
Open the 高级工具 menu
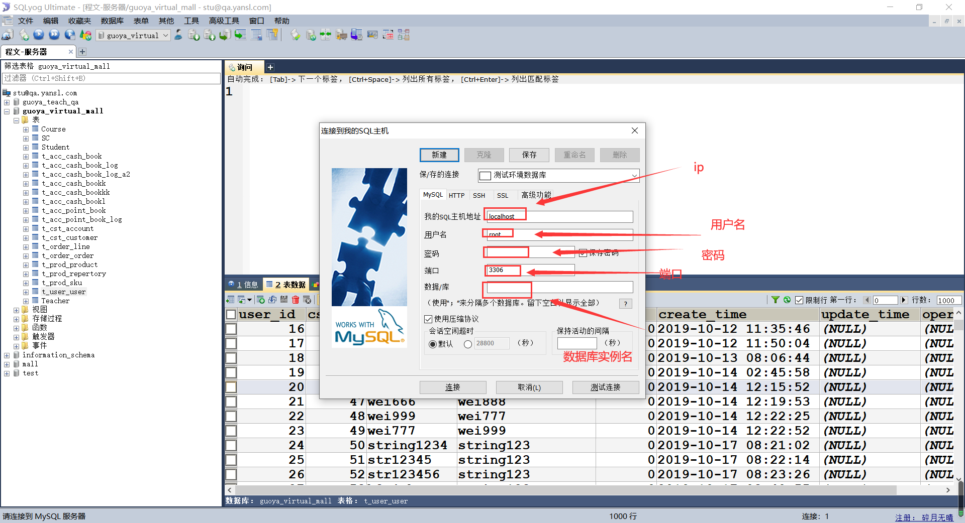224,21
